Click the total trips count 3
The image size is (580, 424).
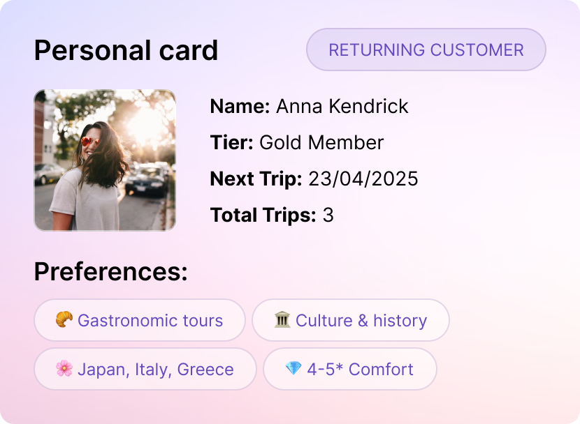click(328, 215)
